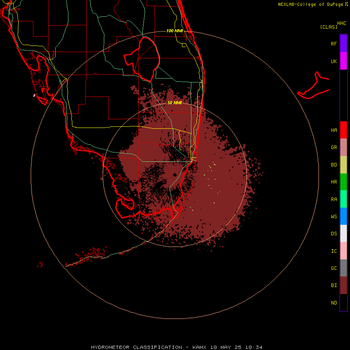The image size is (350, 350).
Task: Click the 'GC' legend label
Action: (334, 268)
